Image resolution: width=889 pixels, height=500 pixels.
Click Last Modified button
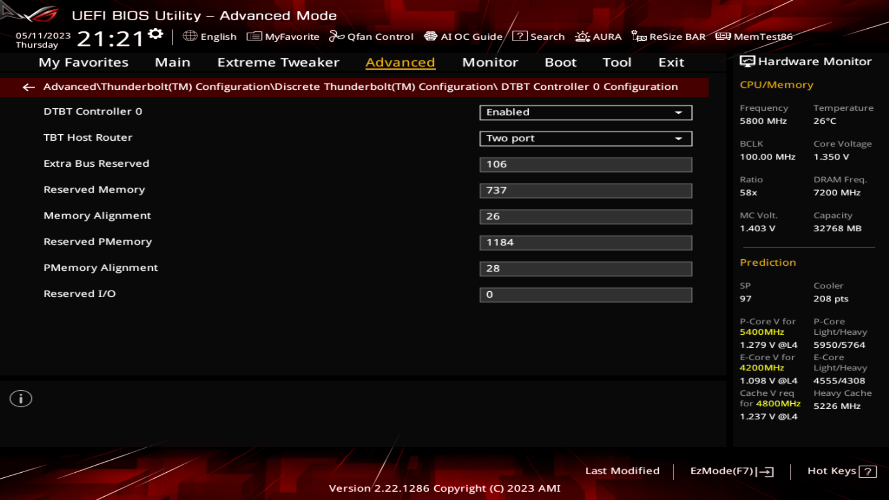click(622, 471)
